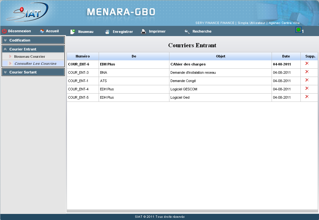
Task: Collapse the Courier Entrant chevron
Action: (x=5, y=49)
